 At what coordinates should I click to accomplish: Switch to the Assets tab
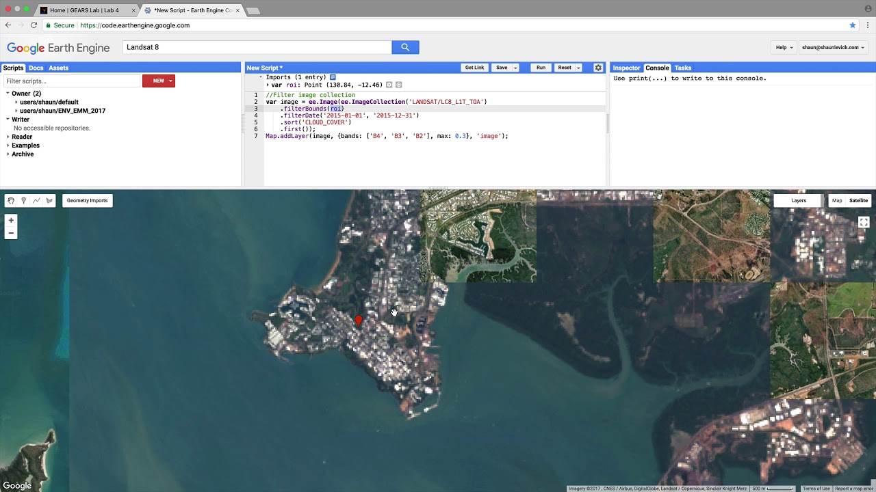click(58, 68)
